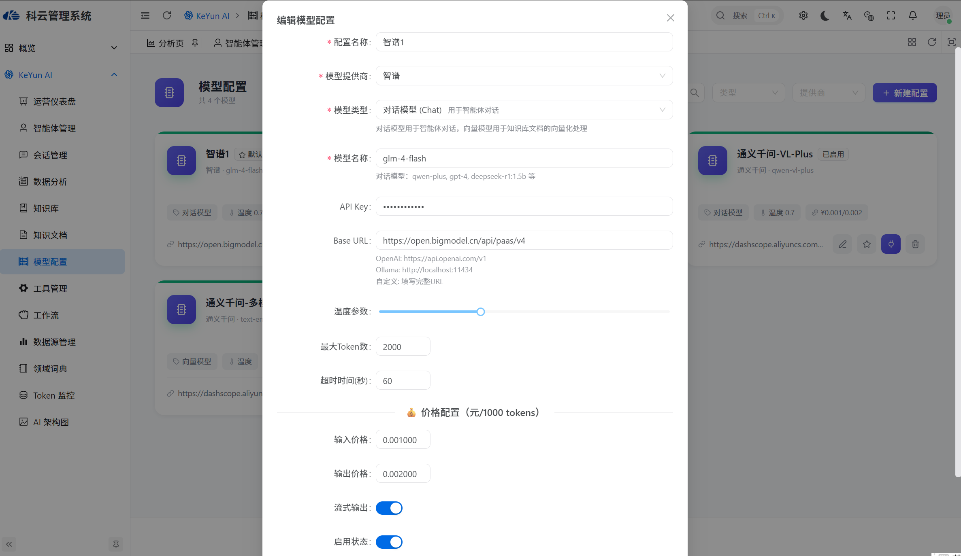Click the 新建配置 button

[x=905, y=93]
